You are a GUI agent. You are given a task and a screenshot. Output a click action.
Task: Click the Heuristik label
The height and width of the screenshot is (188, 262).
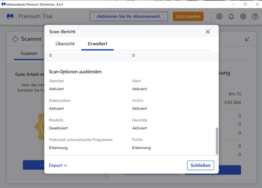[x=140, y=120]
